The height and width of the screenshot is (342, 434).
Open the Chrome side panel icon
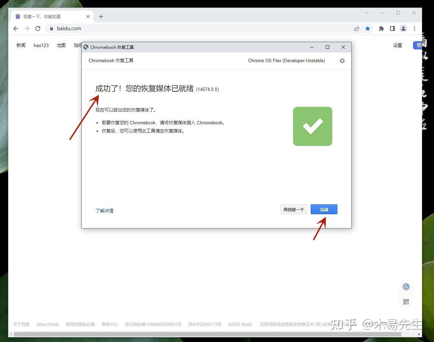392,28
